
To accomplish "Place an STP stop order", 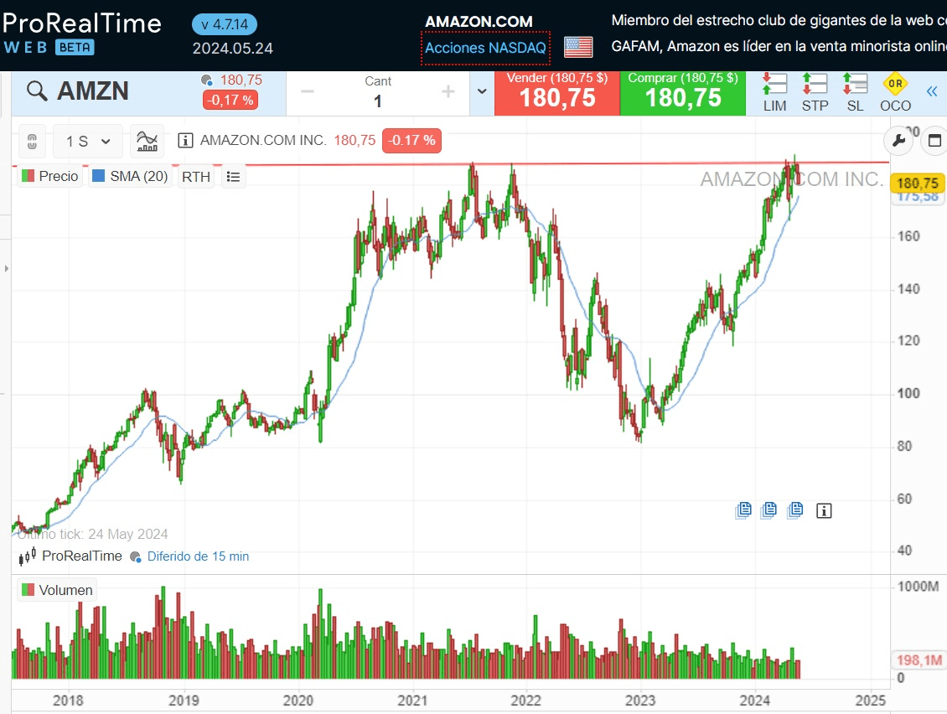I will pos(815,92).
